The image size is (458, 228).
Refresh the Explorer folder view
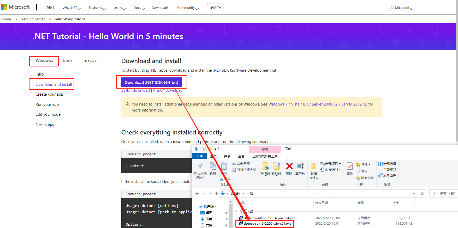pos(422,193)
